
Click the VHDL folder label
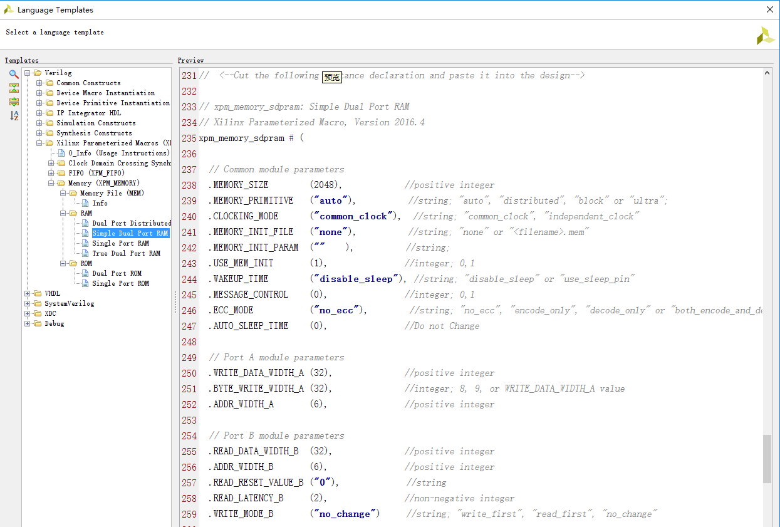(x=53, y=294)
